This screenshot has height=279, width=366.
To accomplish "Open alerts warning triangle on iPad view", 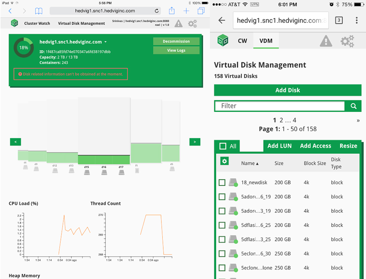I will 179,23.
